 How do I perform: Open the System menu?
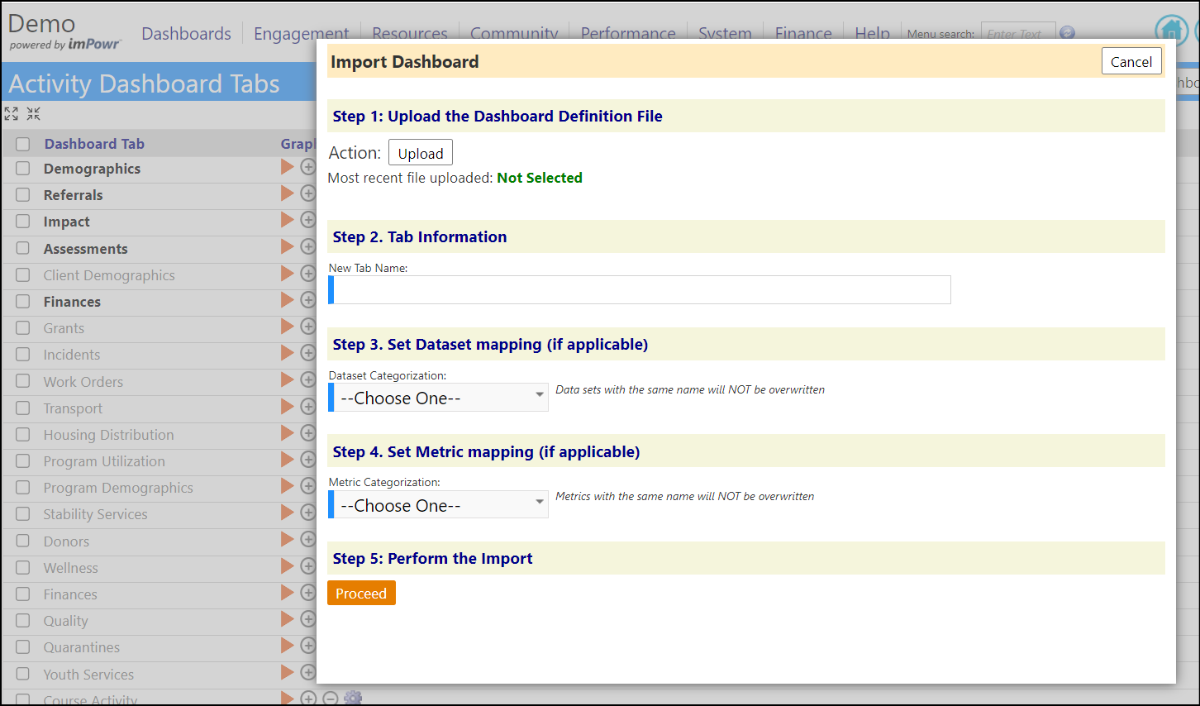pyautogui.click(x=725, y=33)
